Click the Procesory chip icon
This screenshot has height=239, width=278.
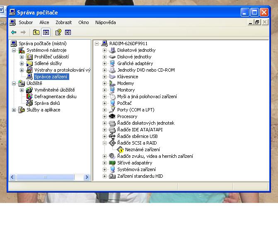(x=112, y=116)
